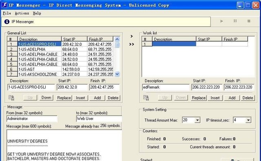261x161 pixels.
Task: Click row number 5 in General List
Action: [12, 64]
